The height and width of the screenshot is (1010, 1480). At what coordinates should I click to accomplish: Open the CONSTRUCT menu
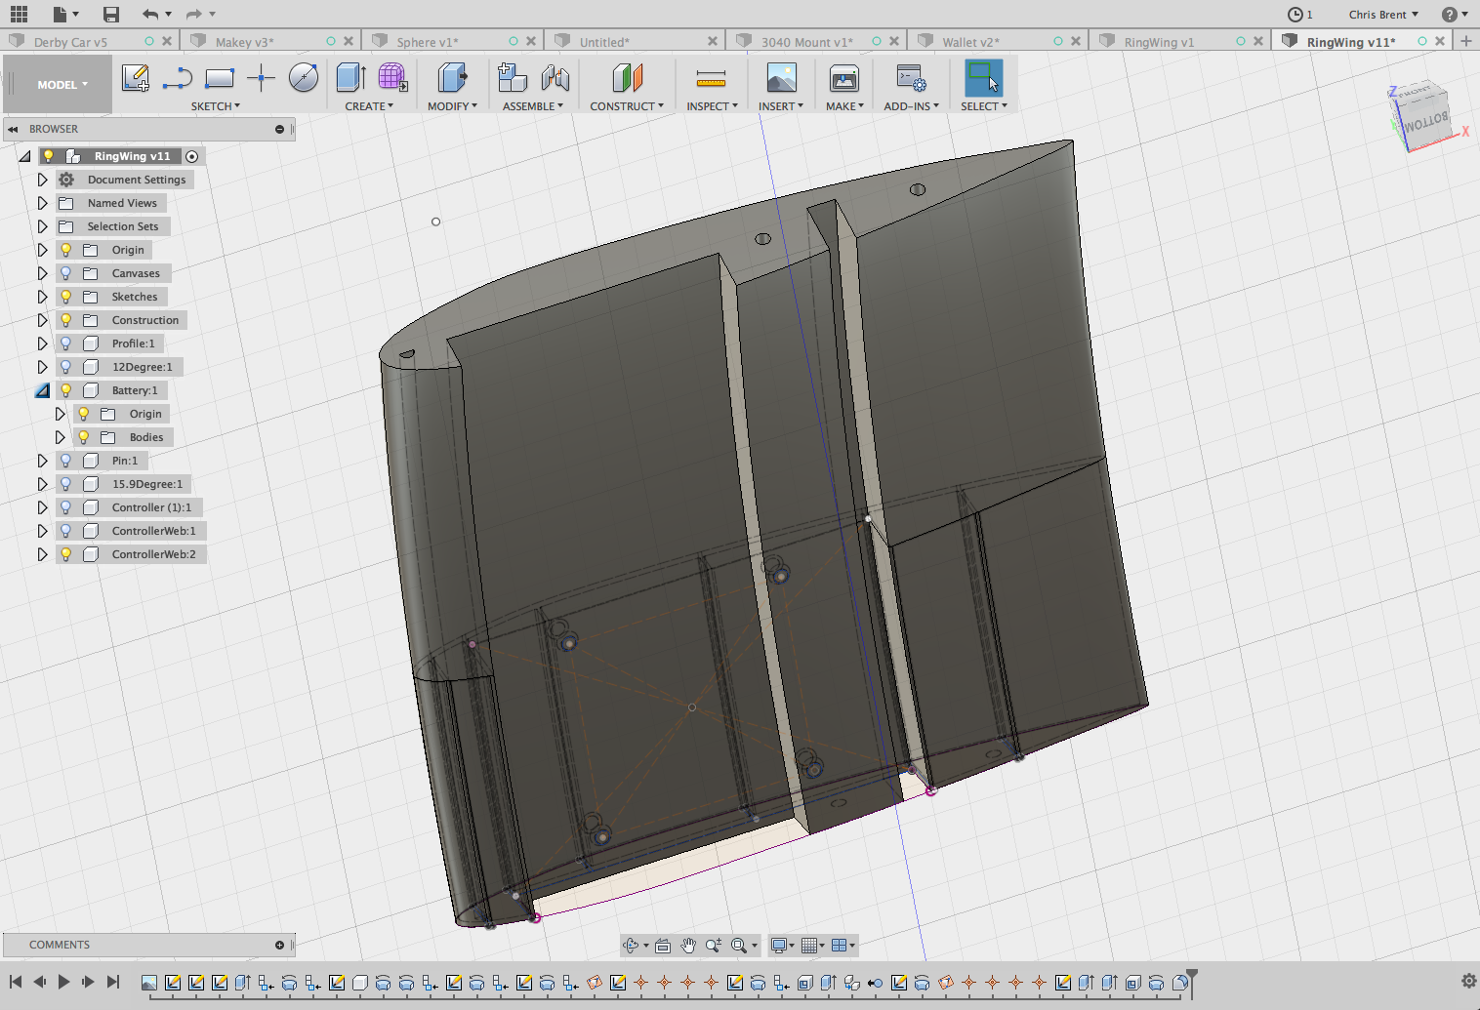coord(627,106)
